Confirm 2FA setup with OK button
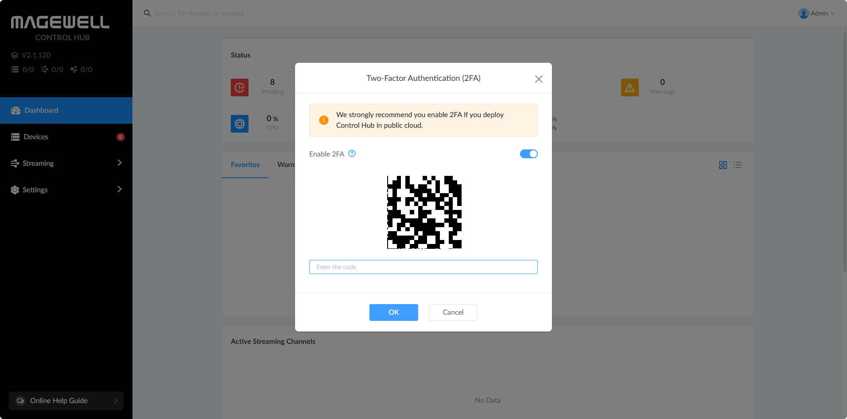Image resolution: width=847 pixels, height=419 pixels. click(x=394, y=312)
